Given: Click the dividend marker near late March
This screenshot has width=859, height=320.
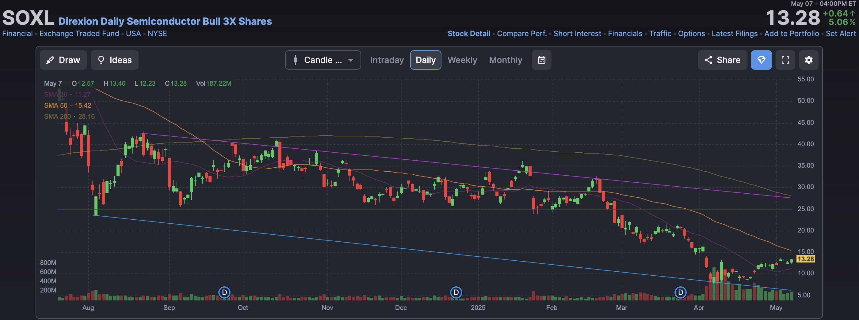Looking at the screenshot, I should point(680,292).
